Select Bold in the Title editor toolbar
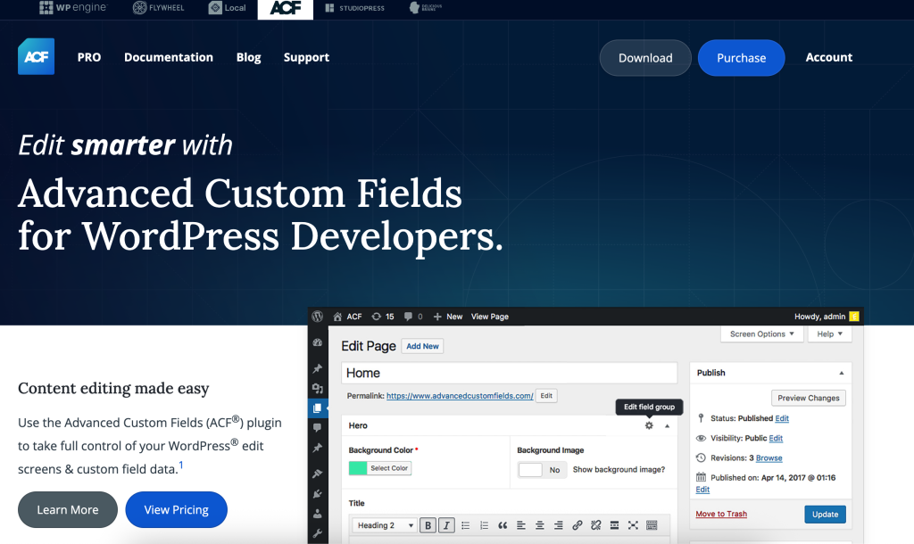 tap(428, 525)
